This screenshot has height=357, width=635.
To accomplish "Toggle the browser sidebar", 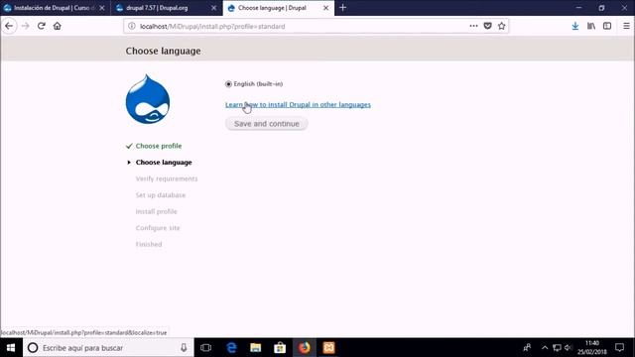I will click(x=607, y=26).
